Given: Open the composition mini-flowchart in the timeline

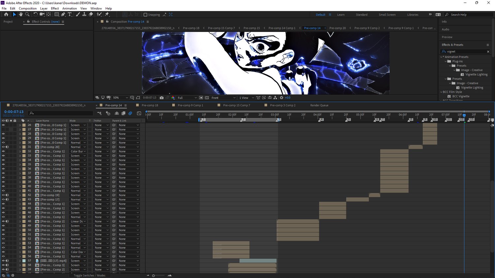Looking at the screenshot, I should [99, 113].
